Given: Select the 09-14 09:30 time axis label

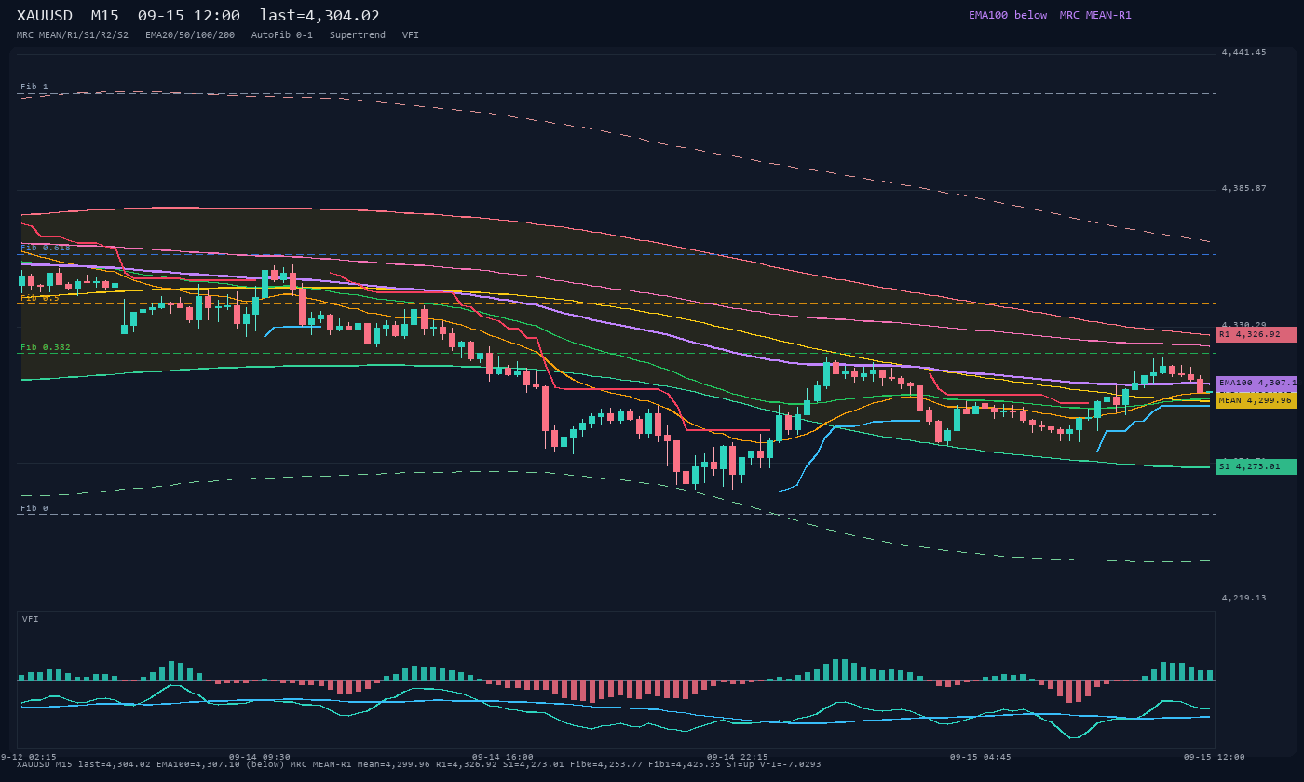Looking at the screenshot, I should pyautogui.click(x=260, y=757).
